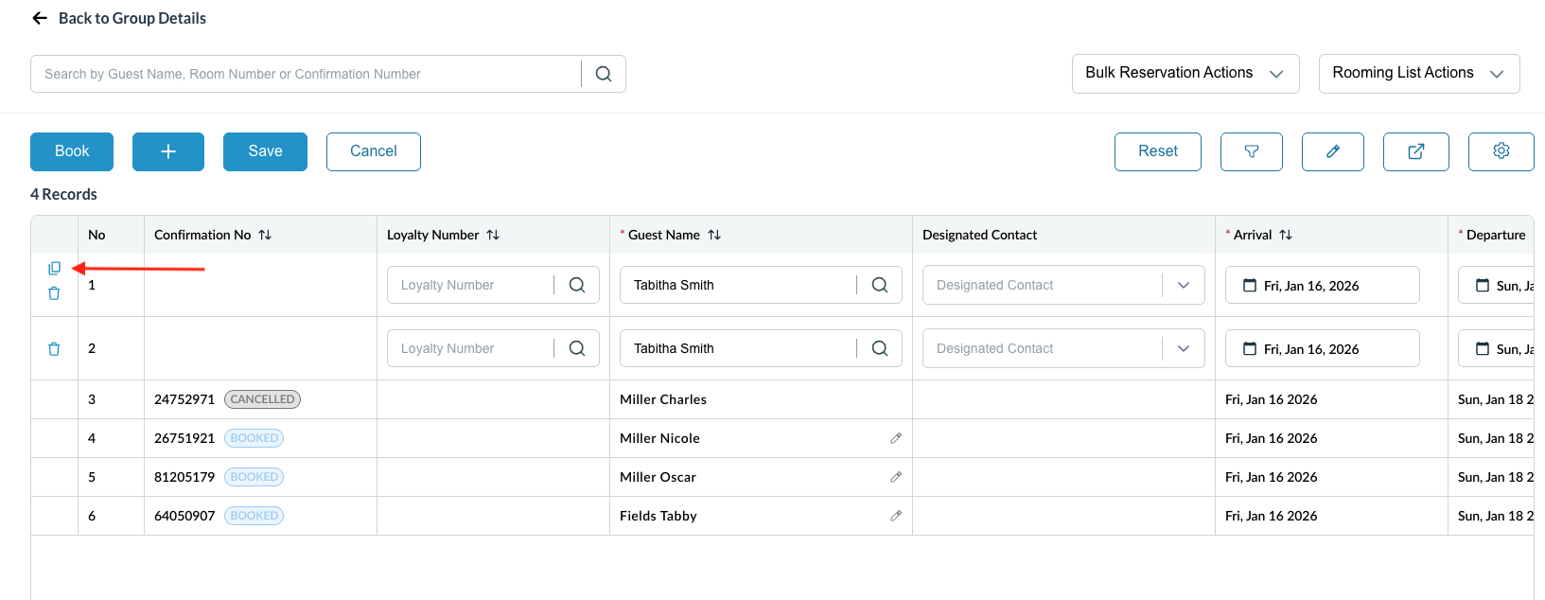1545x600 pixels.
Task: Edit guest name Miller Nicole pencil icon
Action: coord(895,438)
